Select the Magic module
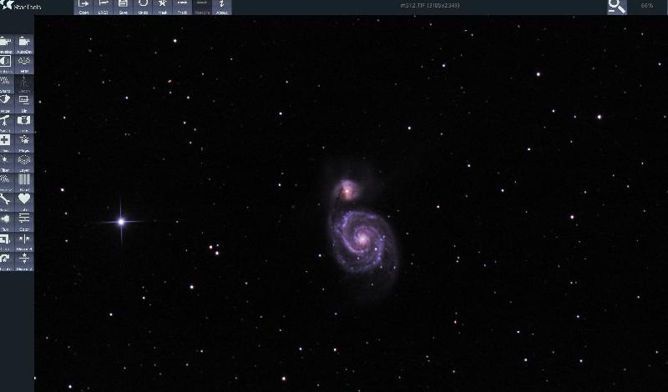The image size is (668, 392). [x=24, y=143]
